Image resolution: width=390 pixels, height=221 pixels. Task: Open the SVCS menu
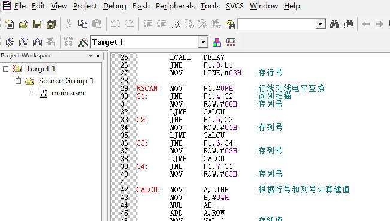pyautogui.click(x=235, y=6)
